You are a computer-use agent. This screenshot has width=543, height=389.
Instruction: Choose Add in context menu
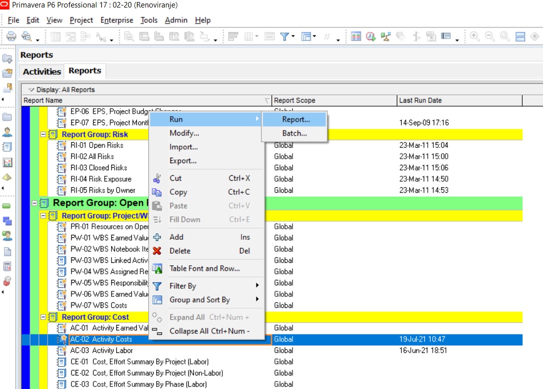pyautogui.click(x=207, y=237)
